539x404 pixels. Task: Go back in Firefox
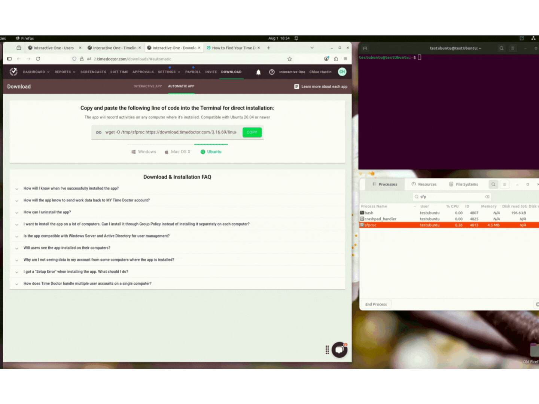point(19,59)
